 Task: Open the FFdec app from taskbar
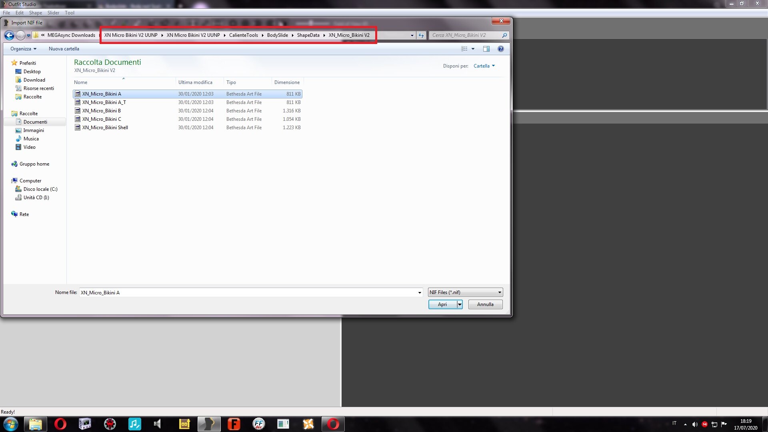point(259,424)
